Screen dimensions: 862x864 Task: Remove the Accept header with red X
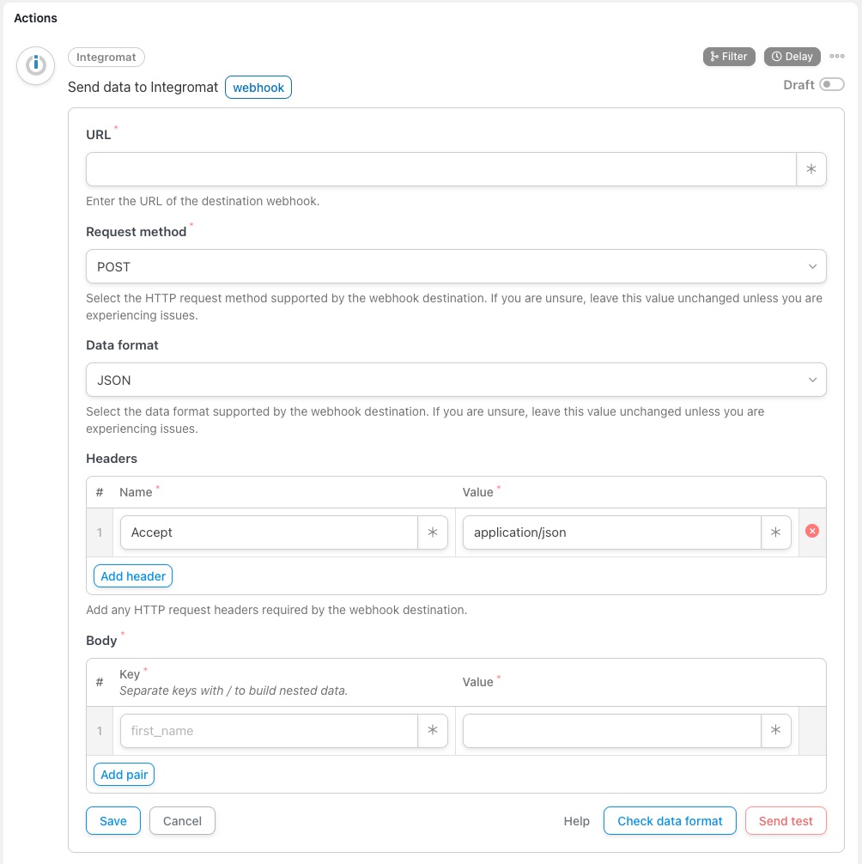click(x=812, y=531)
